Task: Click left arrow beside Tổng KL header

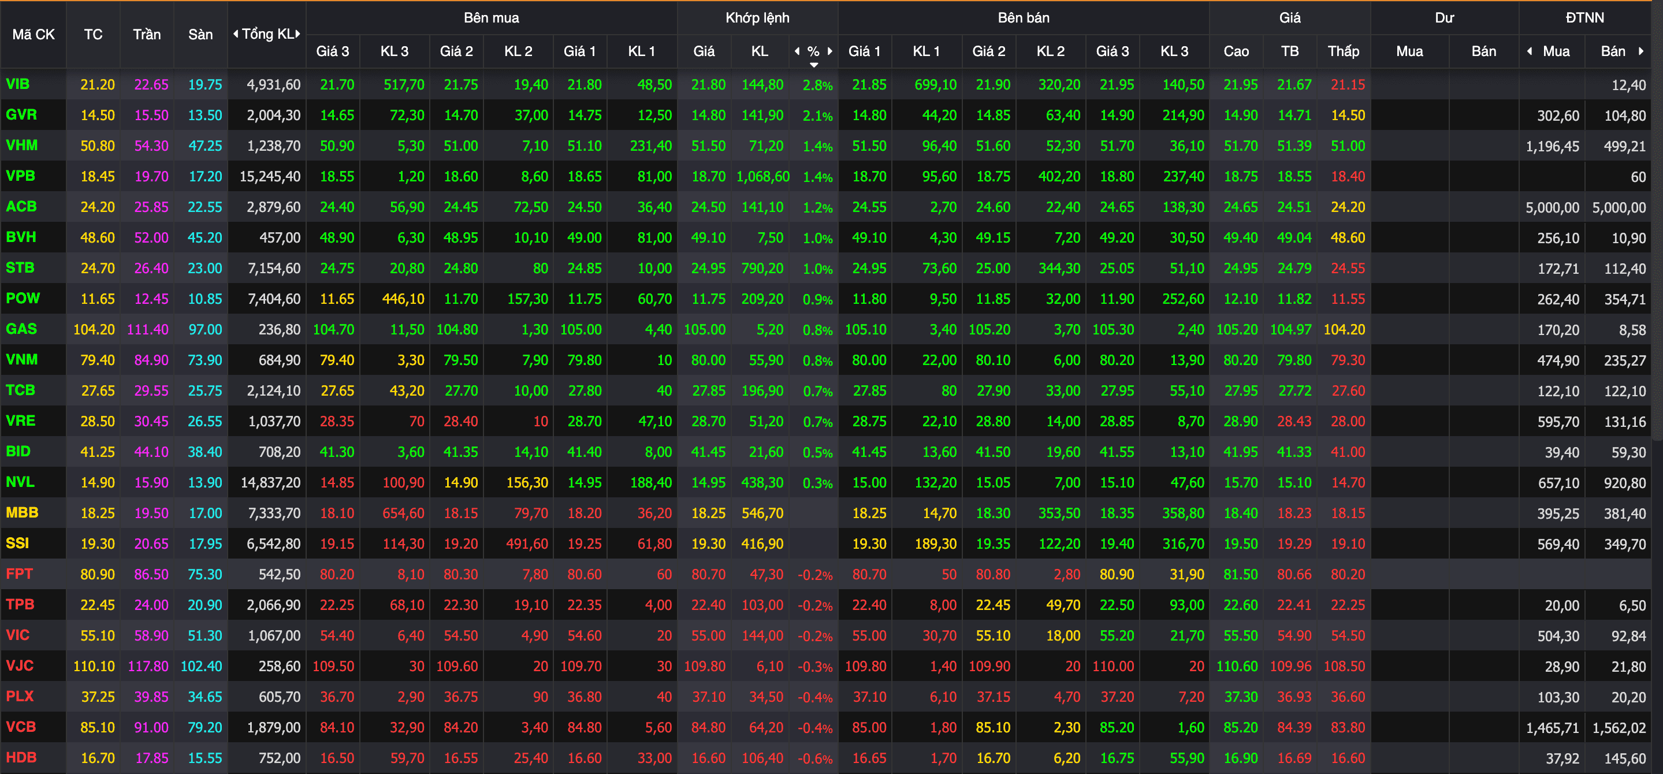Action: coord(236,34)
